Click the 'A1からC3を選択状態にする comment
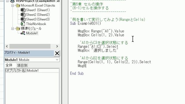The image size is (185, 104). (104, 42)
